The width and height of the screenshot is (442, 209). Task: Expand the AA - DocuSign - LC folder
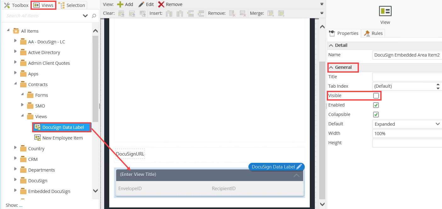(15, 41)
